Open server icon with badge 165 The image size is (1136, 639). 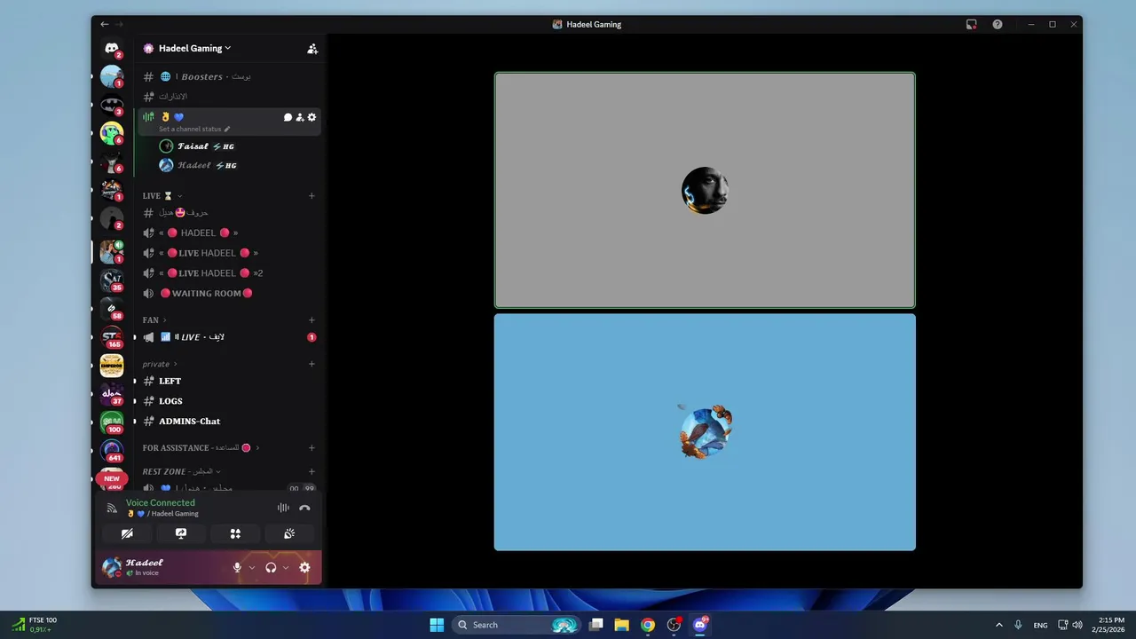[x=112, y=337]
